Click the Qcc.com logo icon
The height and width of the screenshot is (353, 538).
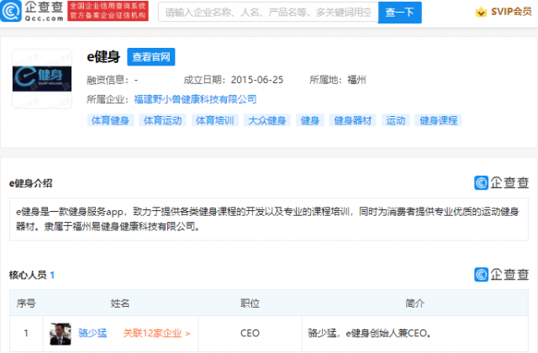[11, 11]
